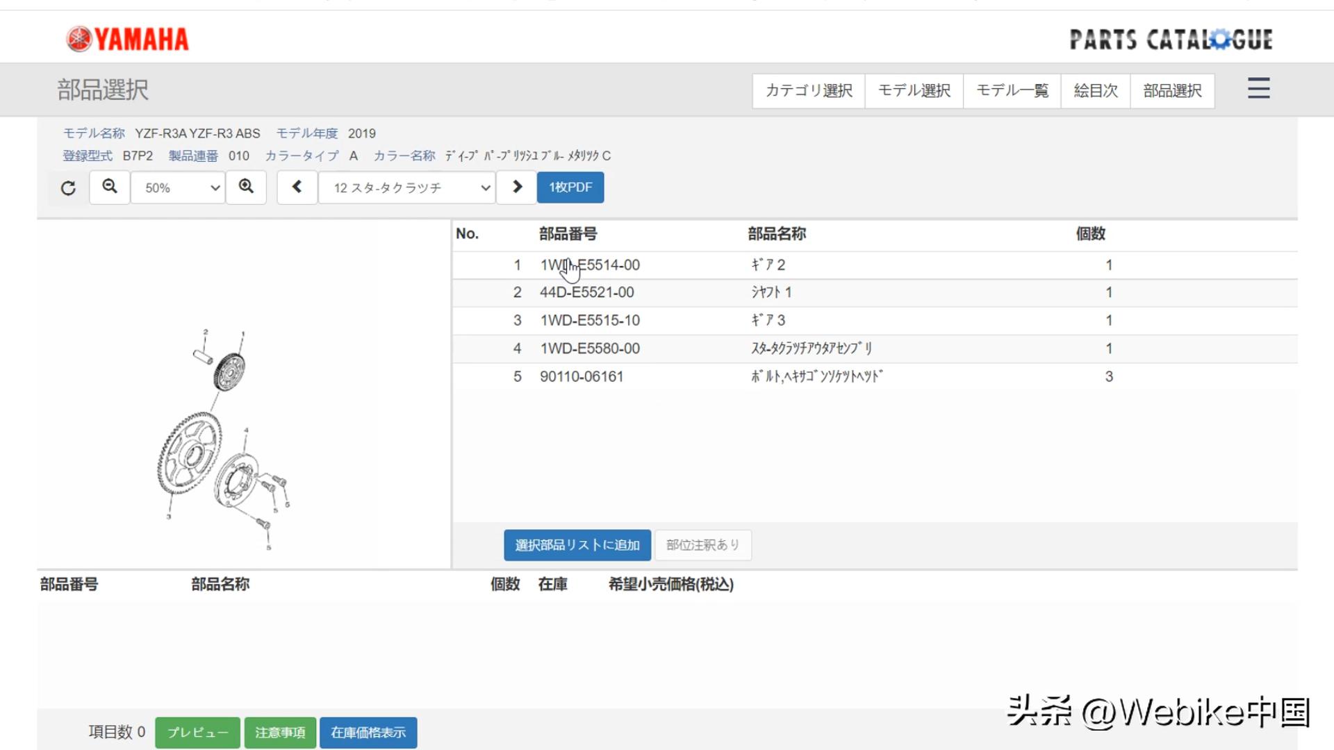Click the refresh diagram icon
This screenshot has width=1334, height=750.
pos(67,187)
